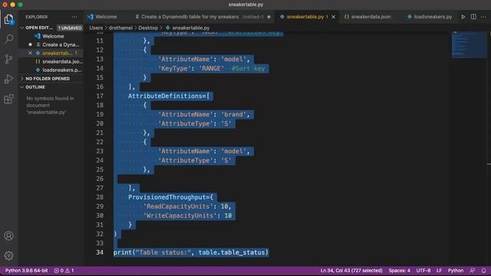Switch to loadsneakers.py tab
Image resolution: width=491 pixels, height=276 pixels.
(x=430, y=17)
